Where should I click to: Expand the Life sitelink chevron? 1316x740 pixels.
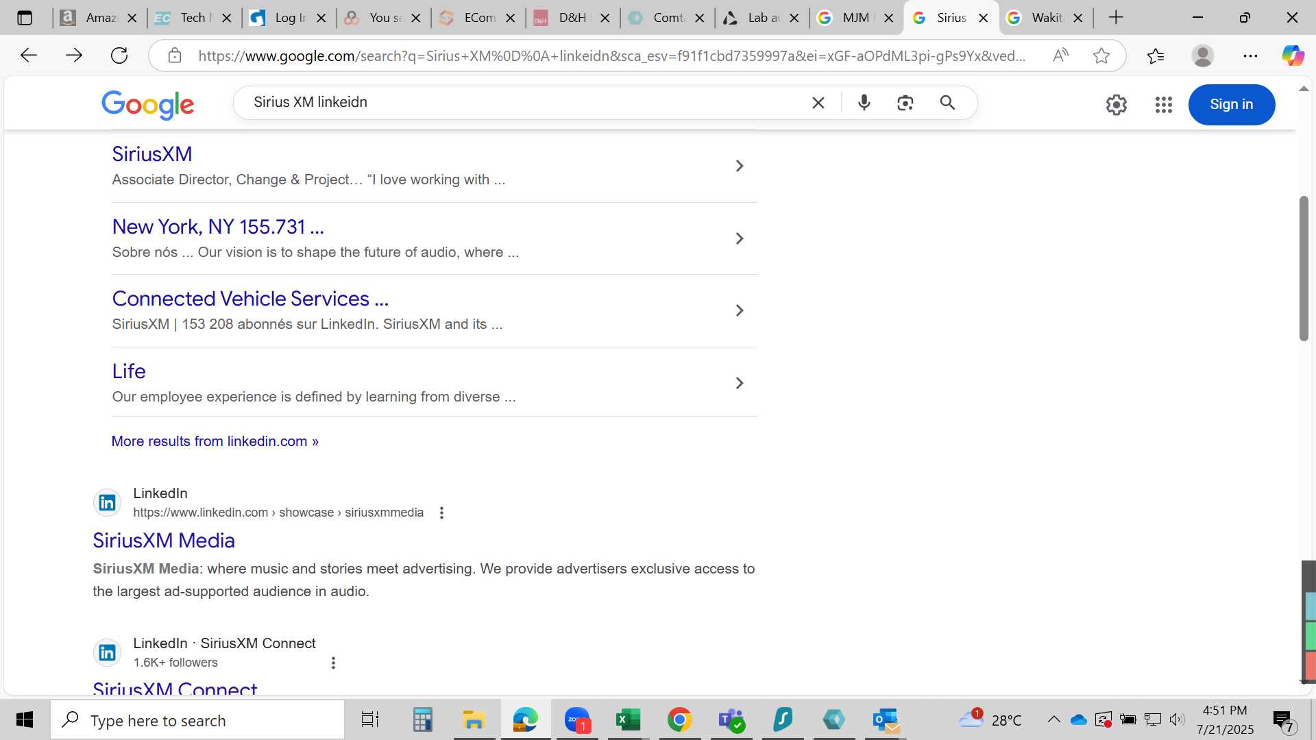(x=740, y=383)
